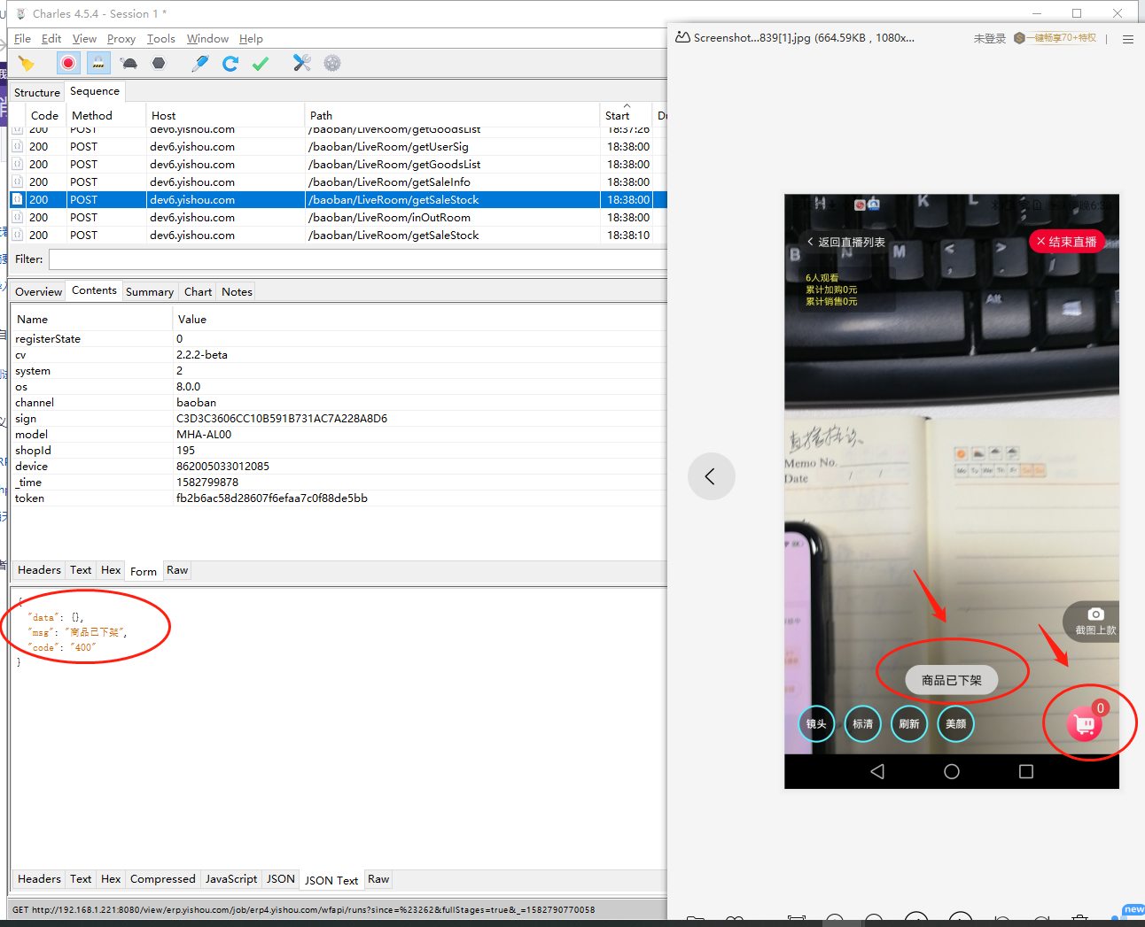Switch to the Sequence view tab
The image size is (1145, 927).
[95, 91]
